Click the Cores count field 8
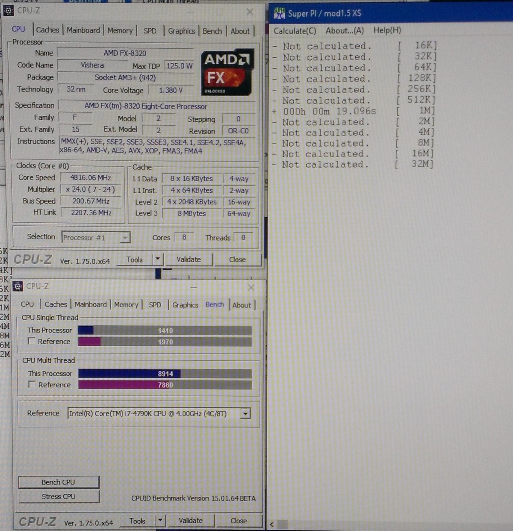Screen dimensions: 513x531 [x=184, y=237]
